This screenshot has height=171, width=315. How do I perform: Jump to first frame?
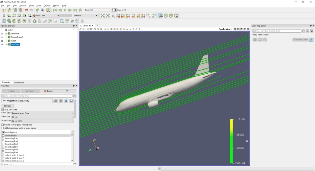tap(55, 10)
